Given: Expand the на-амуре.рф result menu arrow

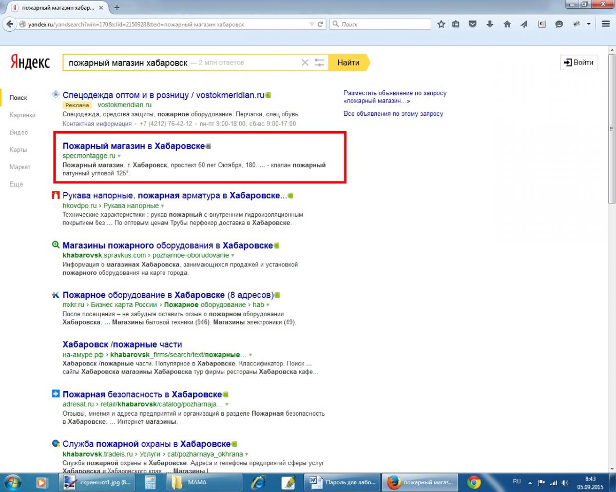Looking at the screenshot, I should 250,355.
